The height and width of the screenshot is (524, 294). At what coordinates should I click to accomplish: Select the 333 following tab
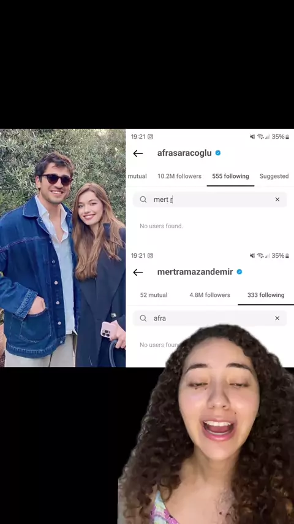coord(266,295)
